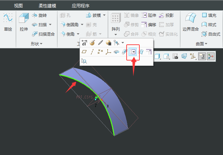The height and width of the screenshot is (155, 223).
Task: Click the 投影 (Project) tool
Action: pos(166,15)
